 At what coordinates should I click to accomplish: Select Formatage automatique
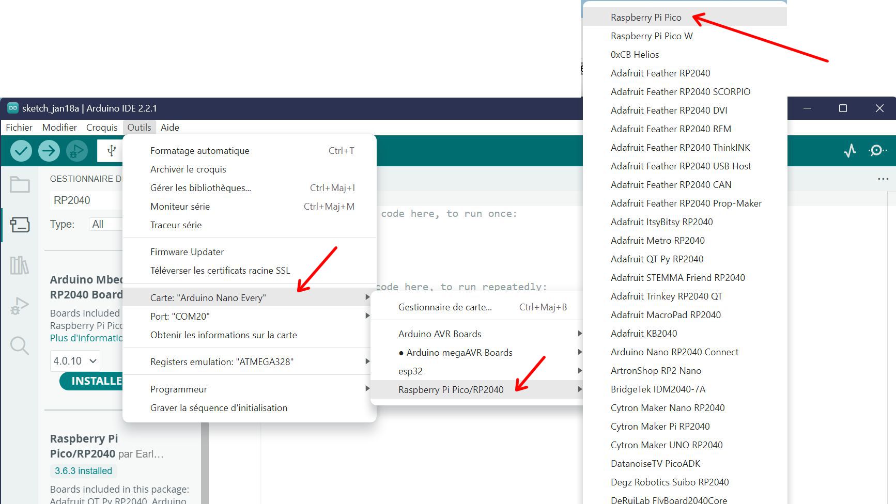click(250, 151)
